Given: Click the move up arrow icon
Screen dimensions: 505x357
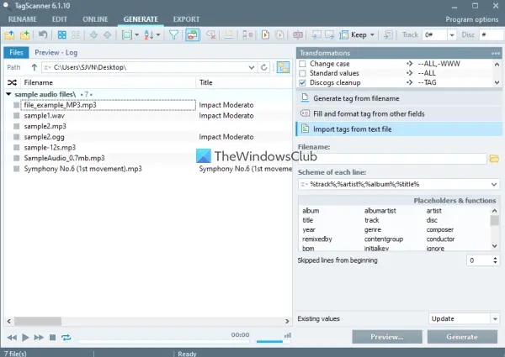Looking at the screenshot, I should pos(107,34).
